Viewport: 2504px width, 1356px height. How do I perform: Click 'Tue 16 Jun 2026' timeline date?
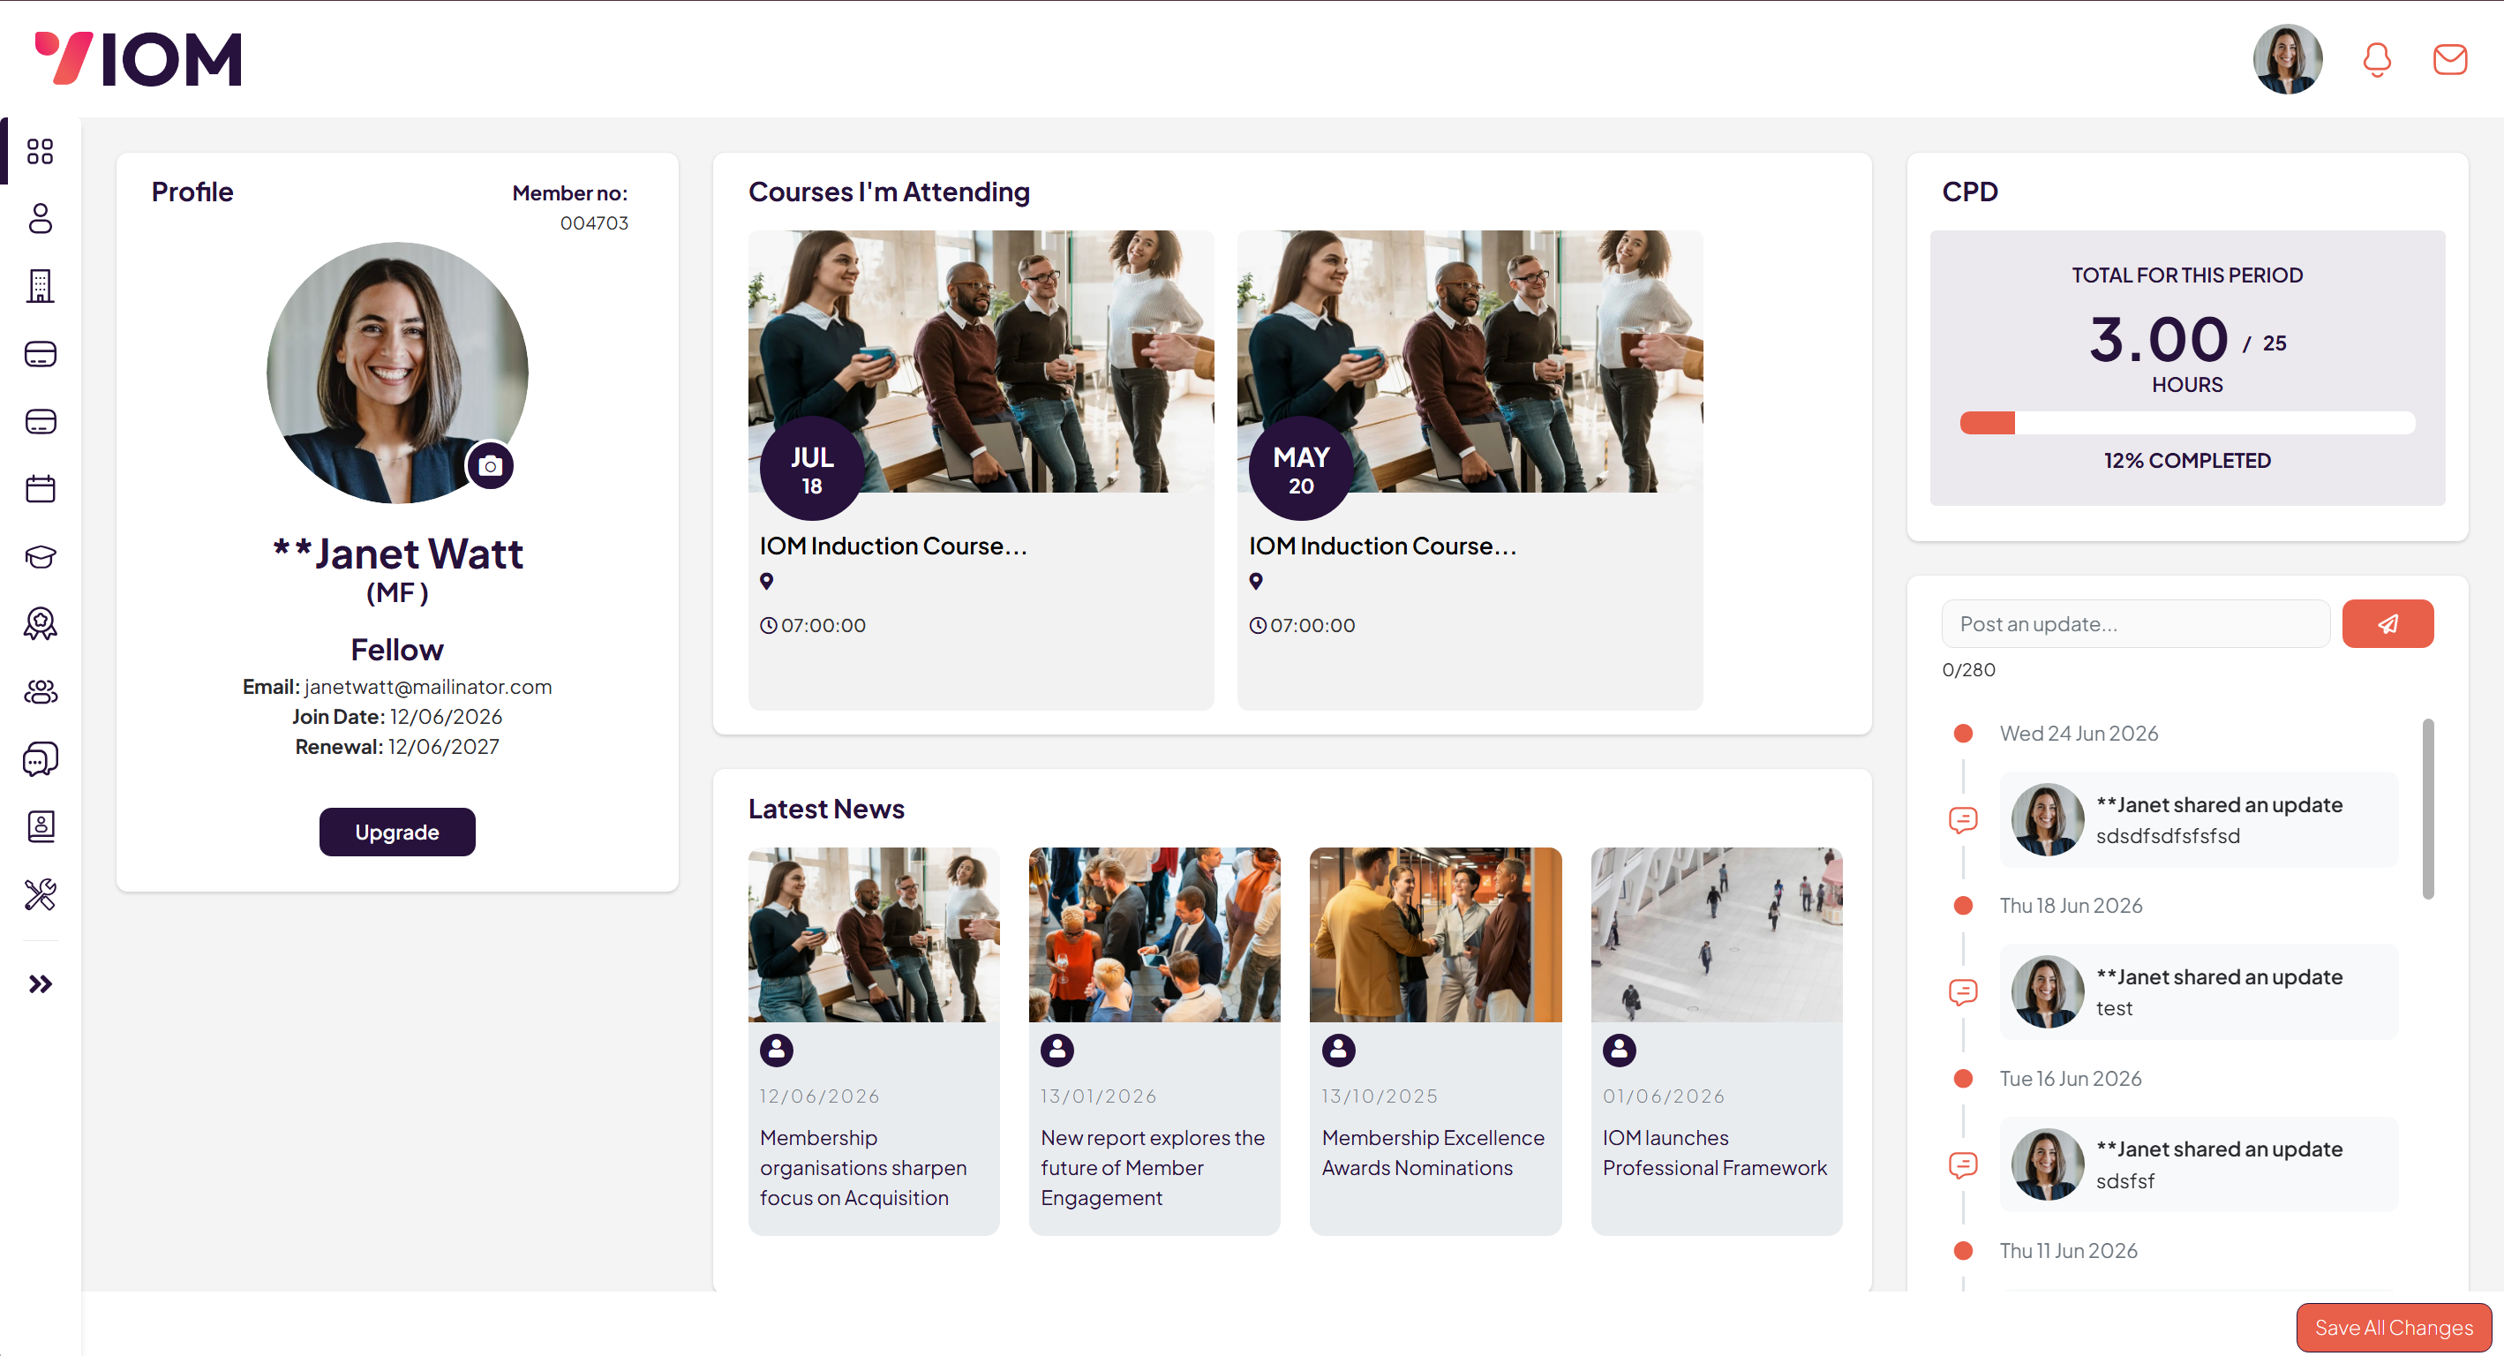2071,1078
